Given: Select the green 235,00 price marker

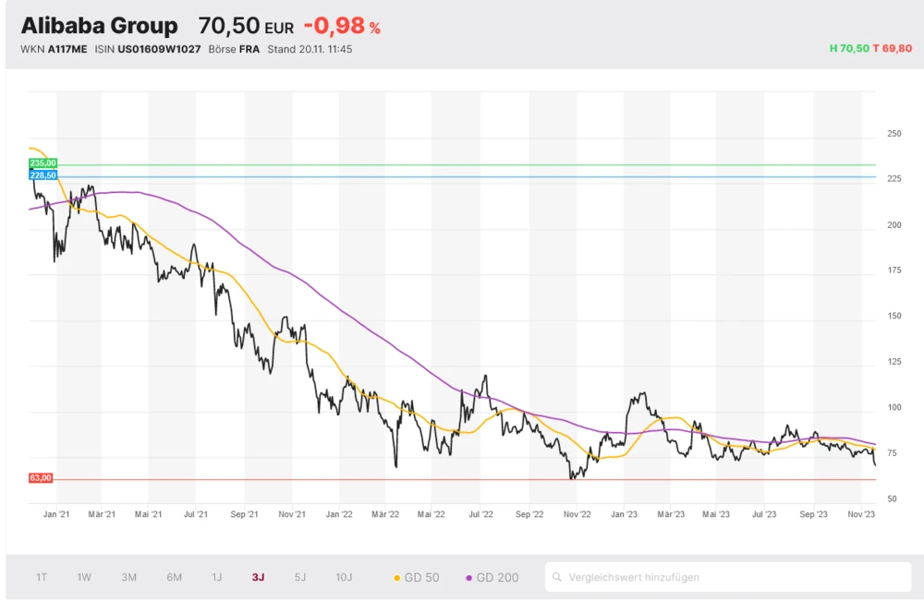Looking at the screenshot, I should 43,163.
